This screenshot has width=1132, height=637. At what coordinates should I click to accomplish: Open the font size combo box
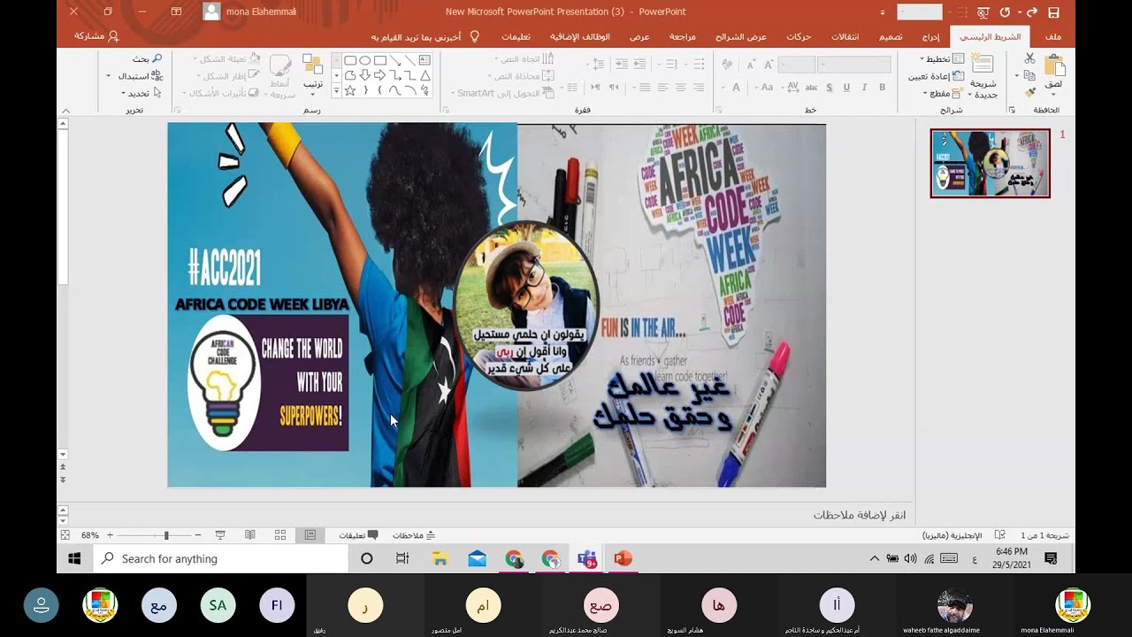[x=797, y=65]
